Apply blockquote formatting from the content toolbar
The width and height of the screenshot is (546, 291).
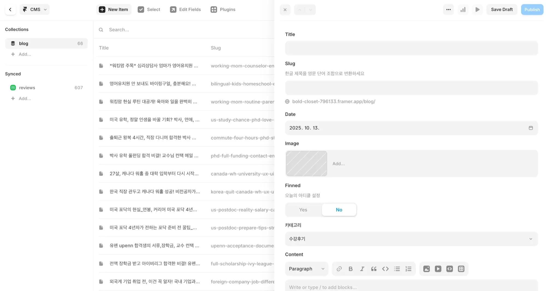[374, 269]
